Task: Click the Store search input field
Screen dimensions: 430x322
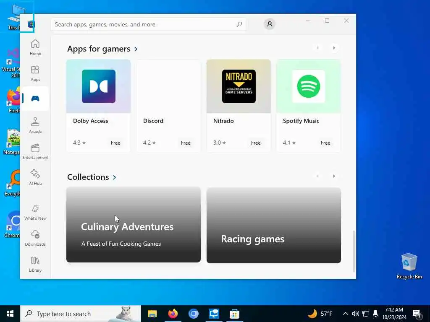Action: pos(149,24)
